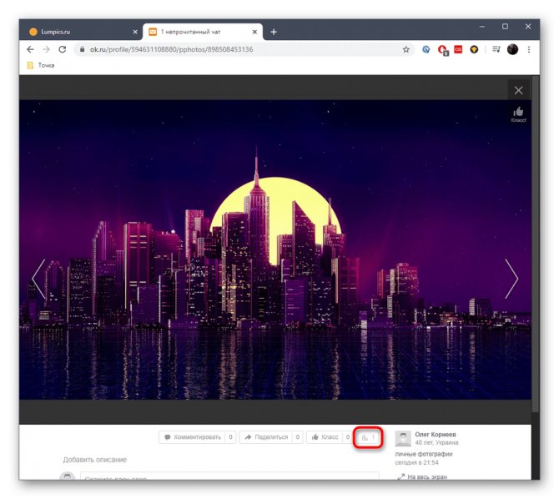Go back to the previous page

(30, 49)
